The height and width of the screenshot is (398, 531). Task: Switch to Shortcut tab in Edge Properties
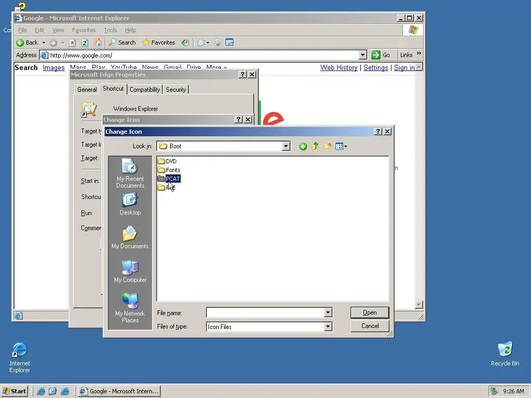point(113,89)
